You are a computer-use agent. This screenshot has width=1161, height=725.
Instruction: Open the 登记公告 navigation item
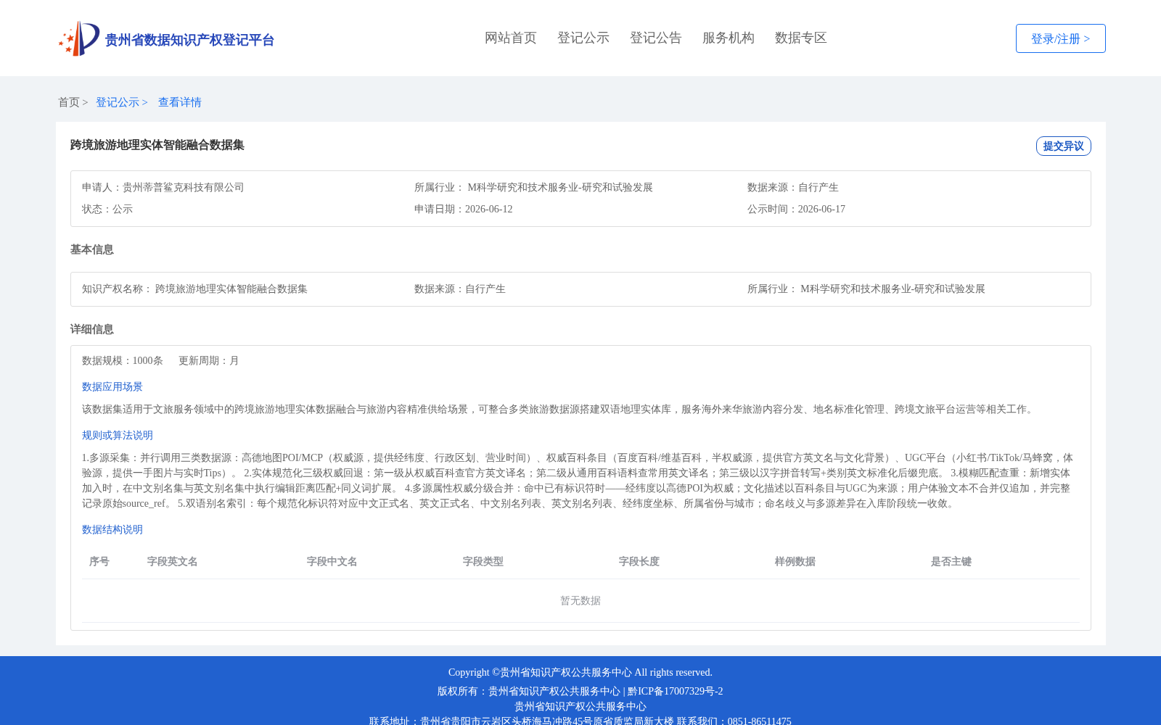pos(656,38)
